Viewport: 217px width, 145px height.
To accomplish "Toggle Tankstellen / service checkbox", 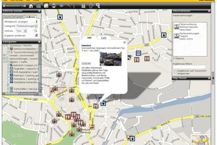I will click(x=9, y=89).
